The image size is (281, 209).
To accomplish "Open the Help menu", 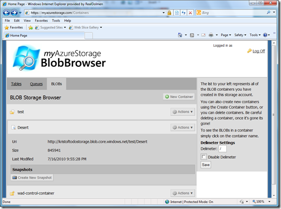I will tap(67, 21).
